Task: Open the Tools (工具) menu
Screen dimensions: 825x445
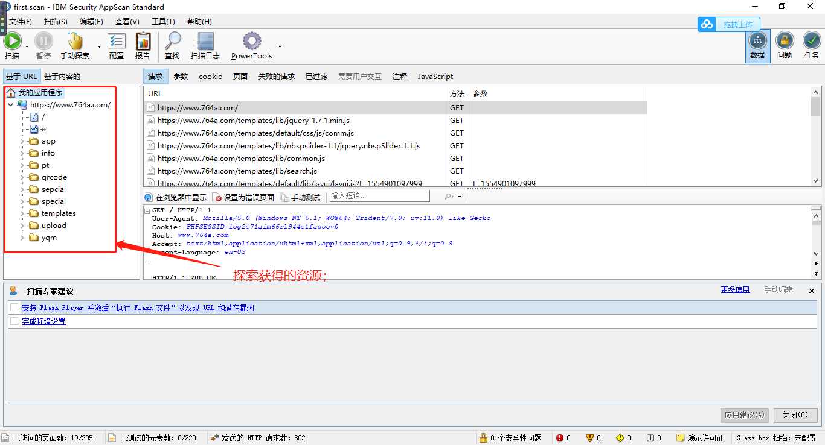Action: [x=162, y=22]
